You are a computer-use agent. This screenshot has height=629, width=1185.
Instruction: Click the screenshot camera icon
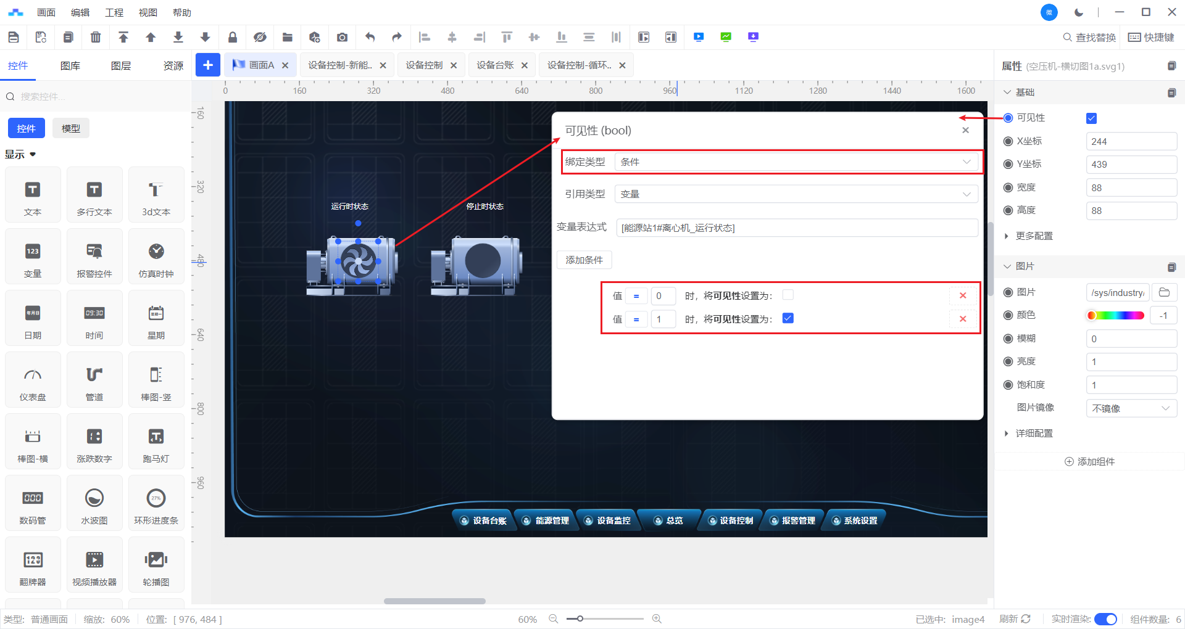tap(342, 37)
